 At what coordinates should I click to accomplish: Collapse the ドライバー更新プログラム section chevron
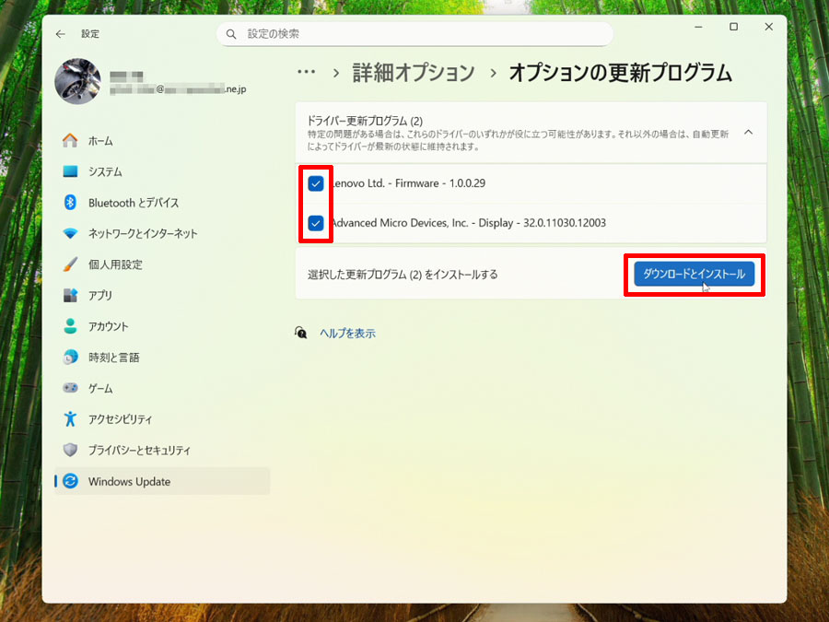pyautogui.click(x=749, y=132)
